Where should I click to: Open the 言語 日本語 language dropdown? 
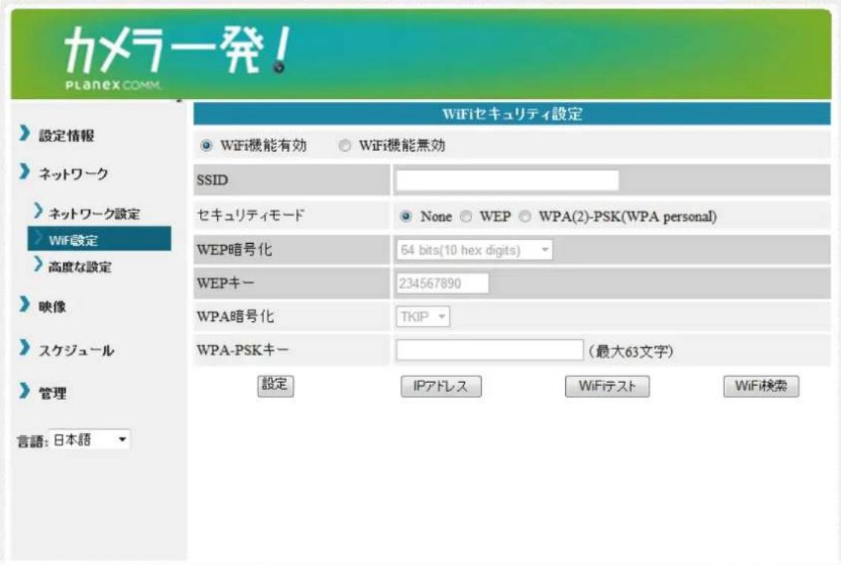(x=89, y=439)
